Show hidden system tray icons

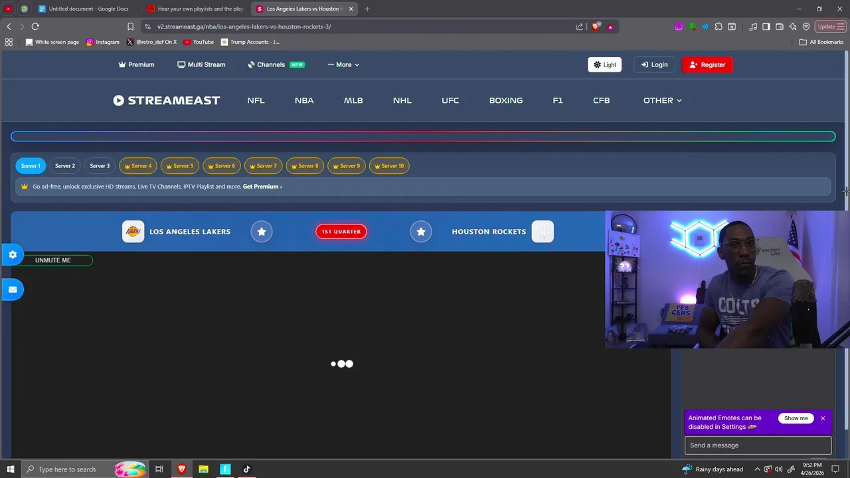(757, 469)
